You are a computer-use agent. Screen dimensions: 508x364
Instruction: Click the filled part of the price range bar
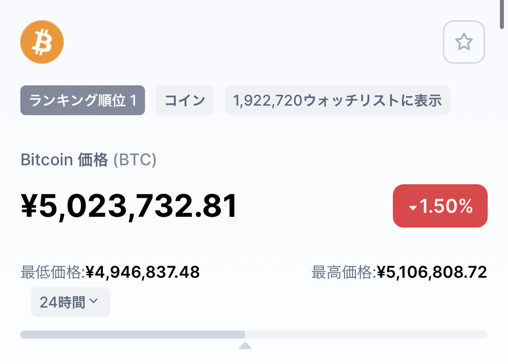[132, 335]
